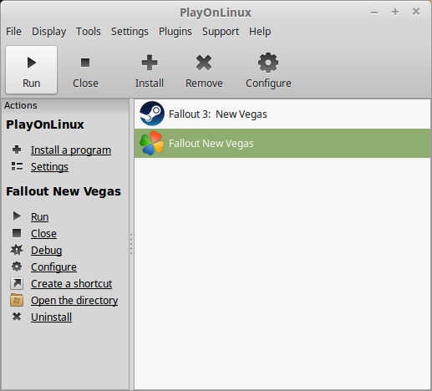The width and height of the screenshot is (432, 391).
Task: Follow the Install a program link
Action: (x=71, y=150)
